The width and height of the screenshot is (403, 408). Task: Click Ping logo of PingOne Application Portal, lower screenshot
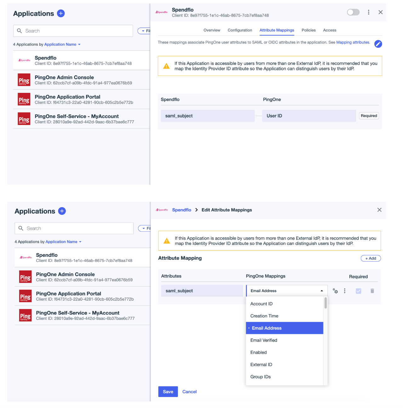26,296
